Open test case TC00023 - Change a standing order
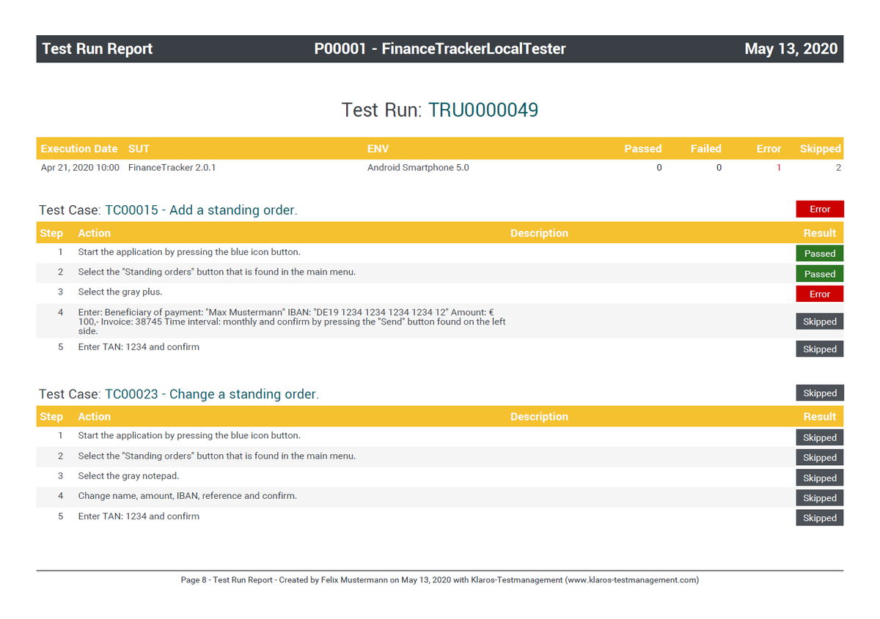This screenshot has height=619, width=880. pos(212,394)
